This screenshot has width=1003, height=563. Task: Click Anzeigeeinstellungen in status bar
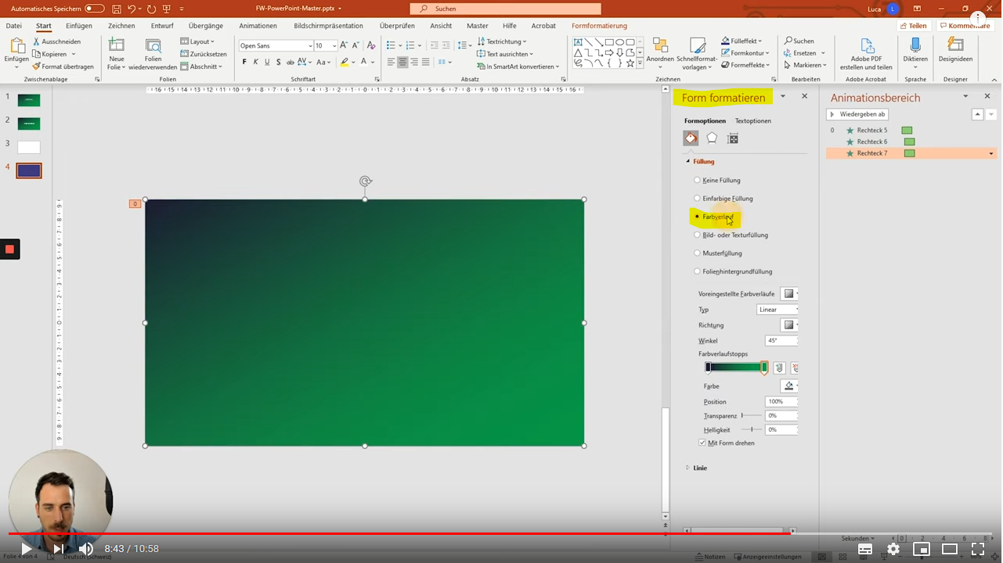coord(769,557)
